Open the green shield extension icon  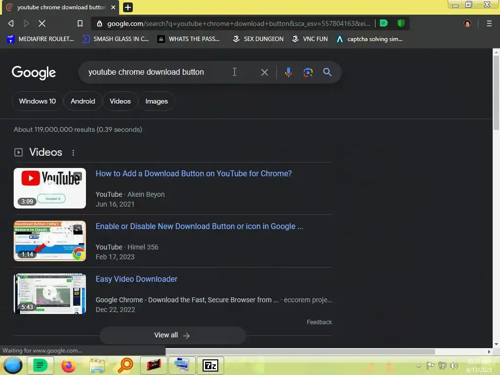tap(401, 23)
